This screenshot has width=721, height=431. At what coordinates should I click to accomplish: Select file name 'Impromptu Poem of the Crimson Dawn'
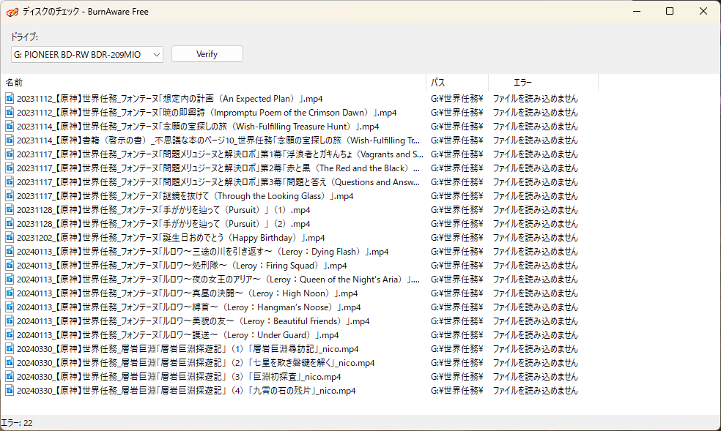click(207, 113)
